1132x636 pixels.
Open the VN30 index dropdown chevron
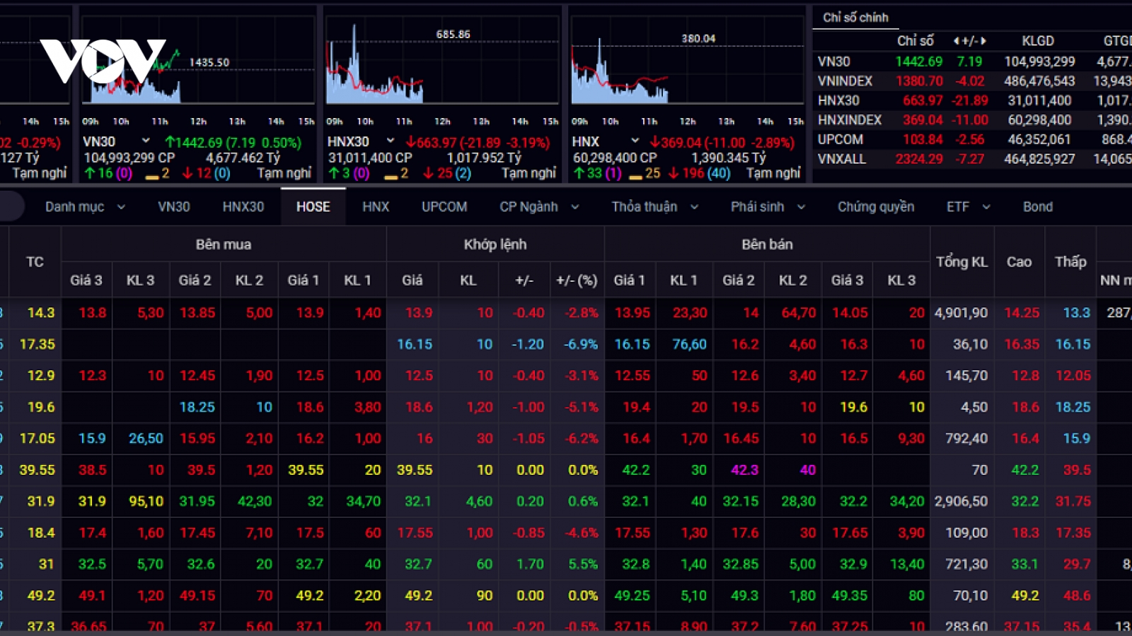coord(146,141)
